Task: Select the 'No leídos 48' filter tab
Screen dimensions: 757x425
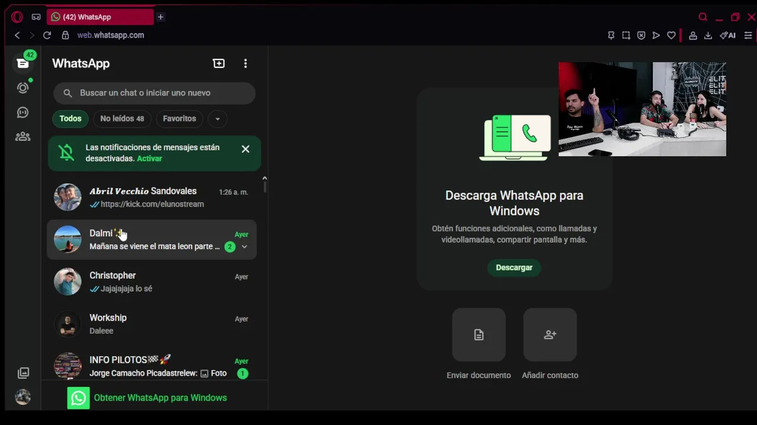Action: 122,119
